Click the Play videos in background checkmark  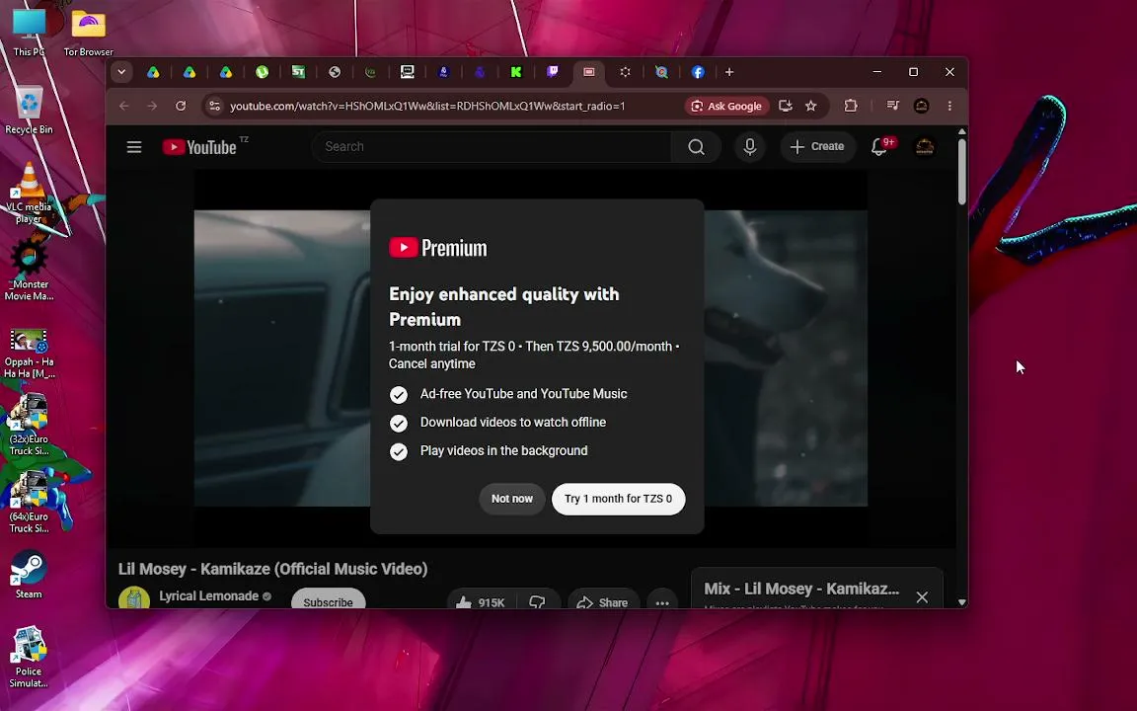coord(398,451)
